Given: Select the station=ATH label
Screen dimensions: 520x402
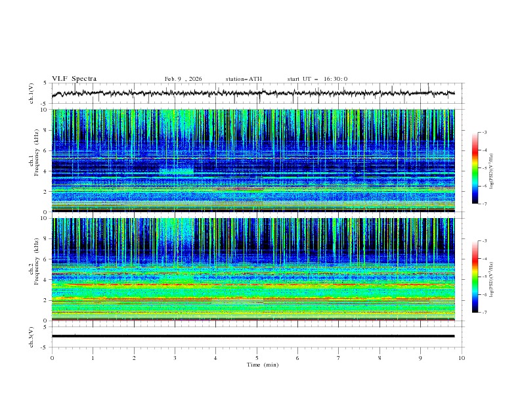Looking at the screenshot, I should (244, 79).
